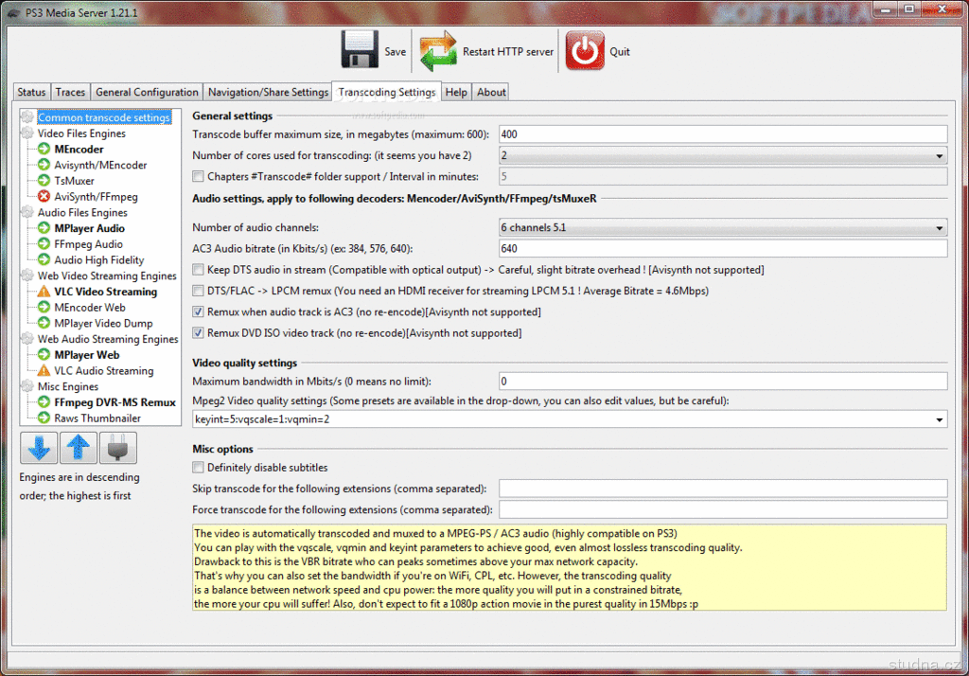Click the green icon beside Raws Thumbnailer

pyautogui.click(x=44, y=418)
